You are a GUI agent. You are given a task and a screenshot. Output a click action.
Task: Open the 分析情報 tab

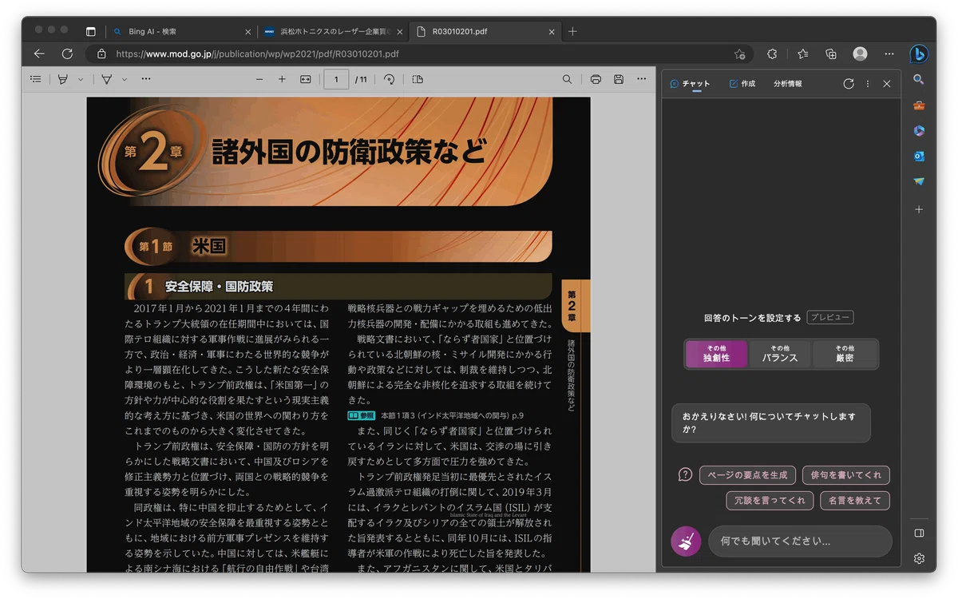(x=788, y=84)
